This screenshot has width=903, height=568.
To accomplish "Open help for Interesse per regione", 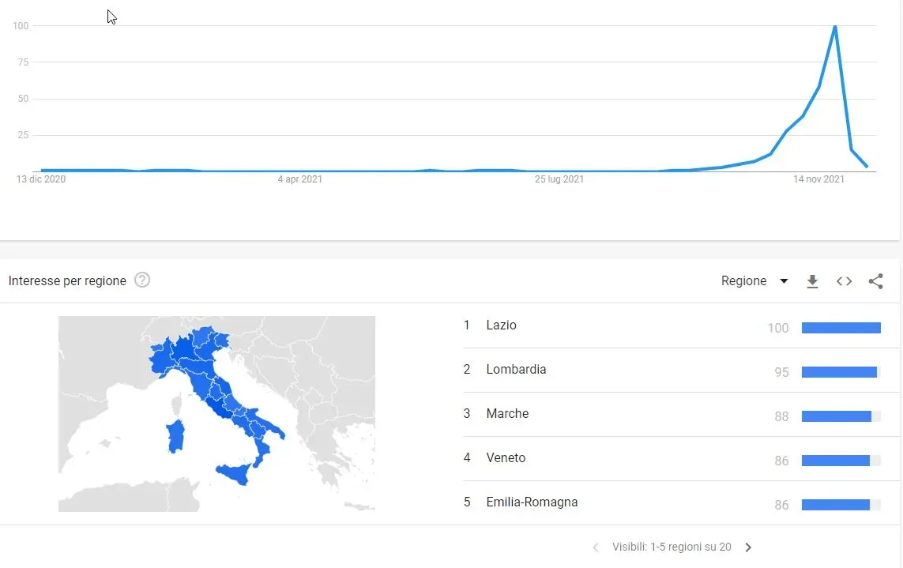I will (x=142, y=280).
